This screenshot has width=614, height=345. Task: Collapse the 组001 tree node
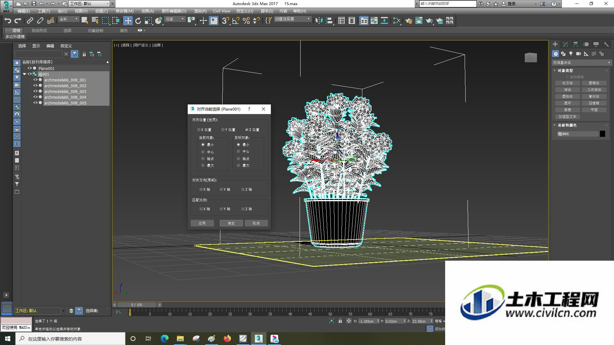(24, 74)
